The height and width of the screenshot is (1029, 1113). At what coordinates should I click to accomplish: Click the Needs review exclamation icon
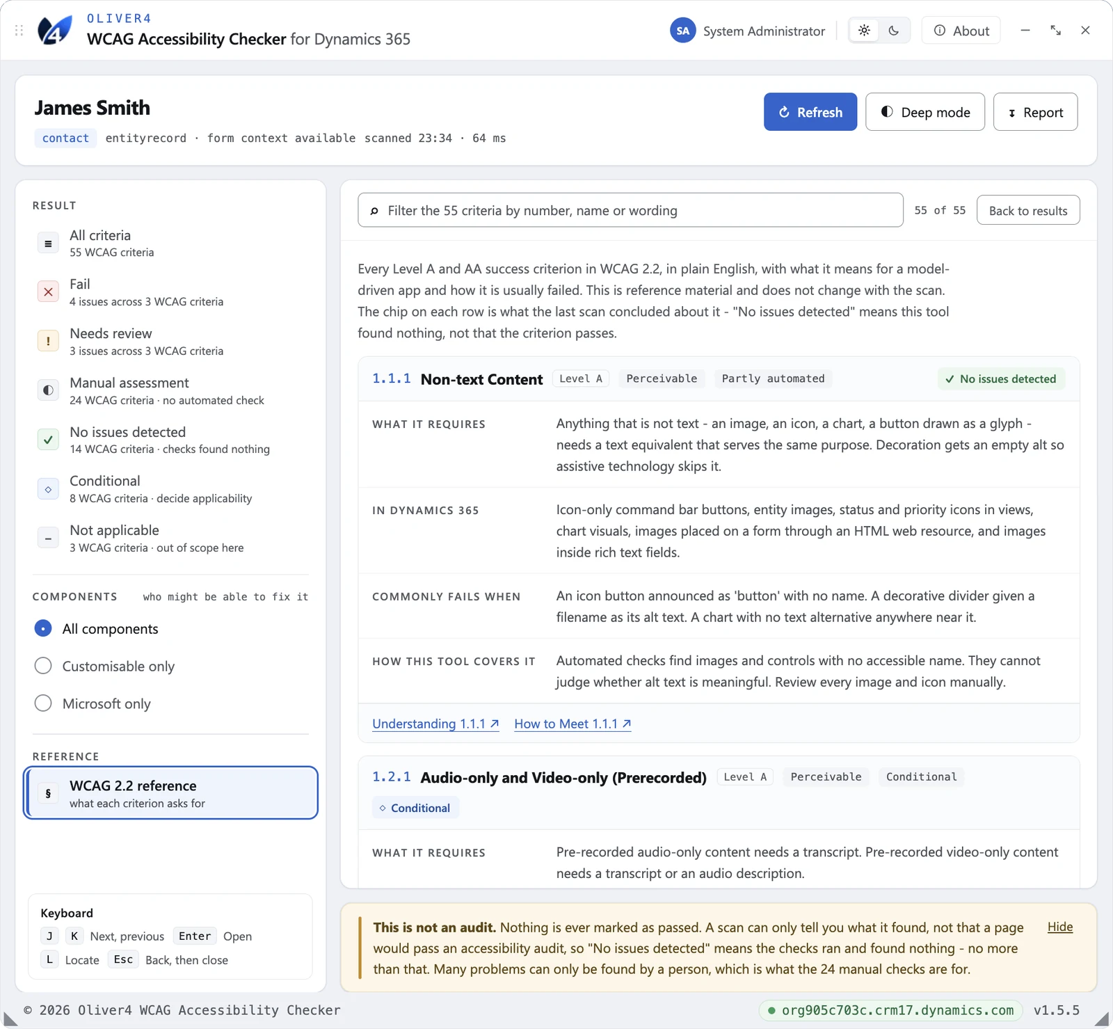(48, 342)
